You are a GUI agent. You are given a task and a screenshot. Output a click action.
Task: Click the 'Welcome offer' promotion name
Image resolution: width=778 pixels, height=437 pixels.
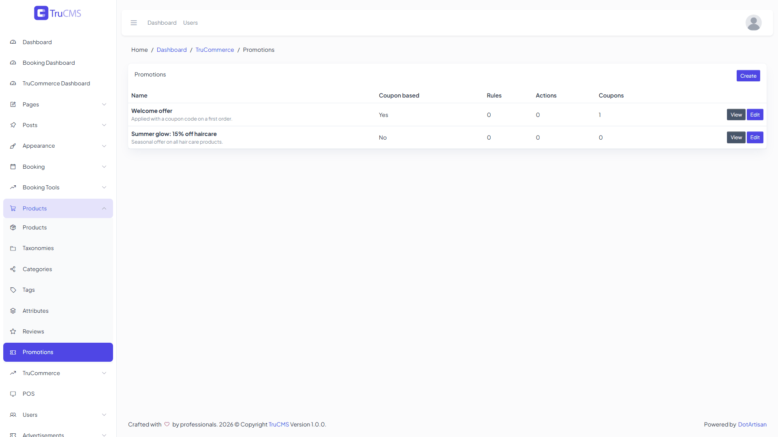152,111
